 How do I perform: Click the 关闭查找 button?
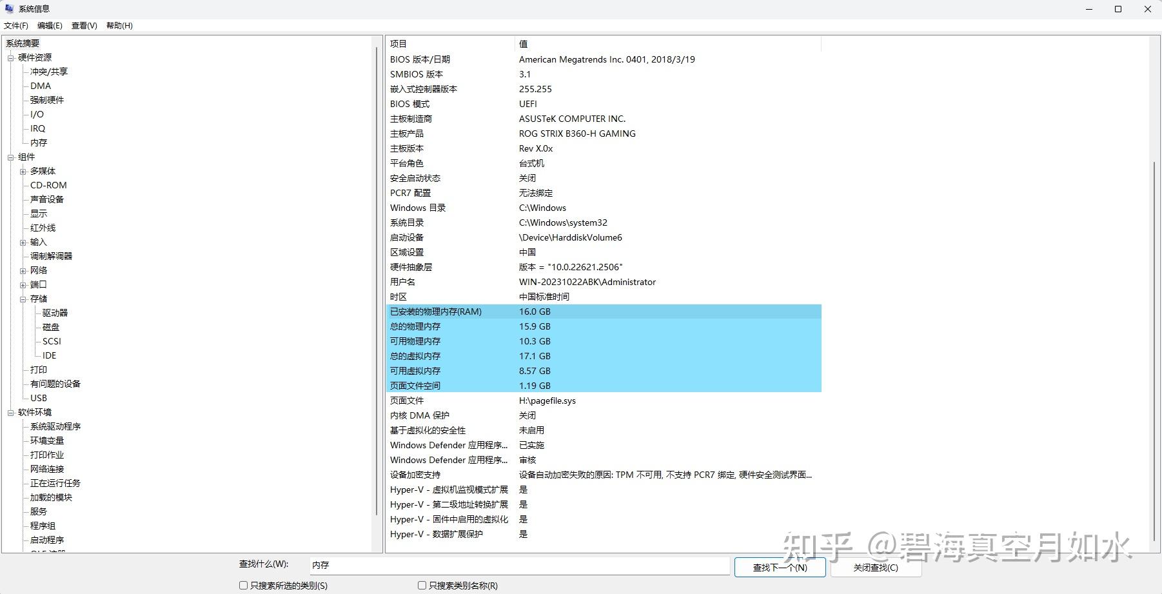point(877,567)
